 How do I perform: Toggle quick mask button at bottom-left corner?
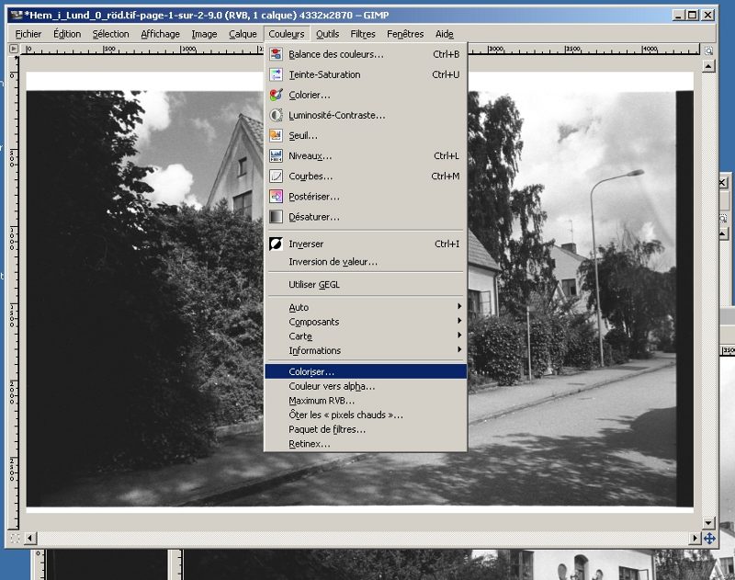point(15,537)
